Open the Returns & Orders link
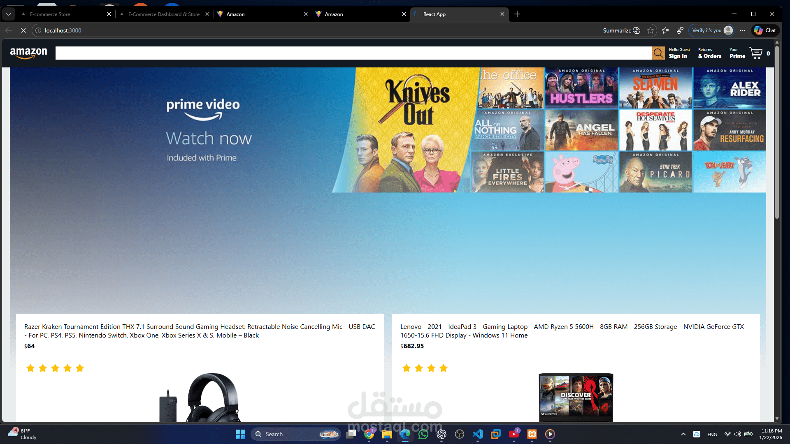This screenshot has width=790, height=444. pos(709,53)
